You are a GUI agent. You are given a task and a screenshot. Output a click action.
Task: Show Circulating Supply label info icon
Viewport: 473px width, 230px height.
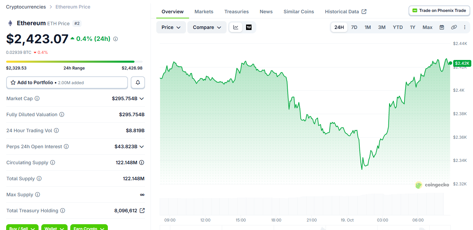point(53,163)
